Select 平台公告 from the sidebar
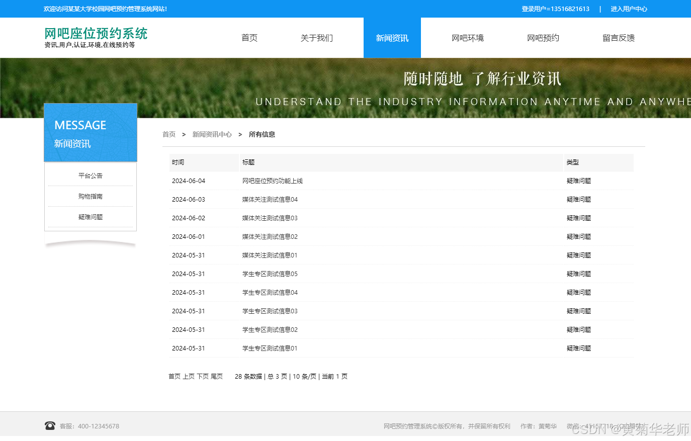 [x=90, y=175]
